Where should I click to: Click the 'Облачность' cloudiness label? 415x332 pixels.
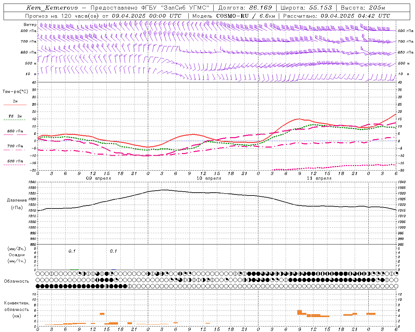(x=17, y=281)
